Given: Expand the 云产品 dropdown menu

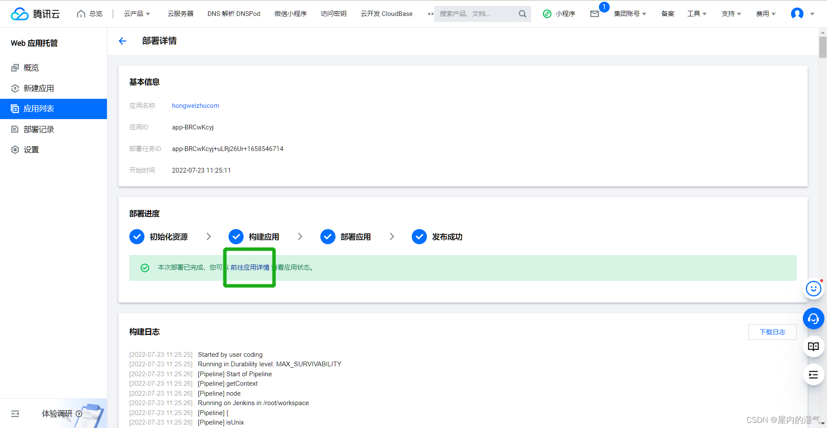Looking at the screenshot, I should pos(137,14).
